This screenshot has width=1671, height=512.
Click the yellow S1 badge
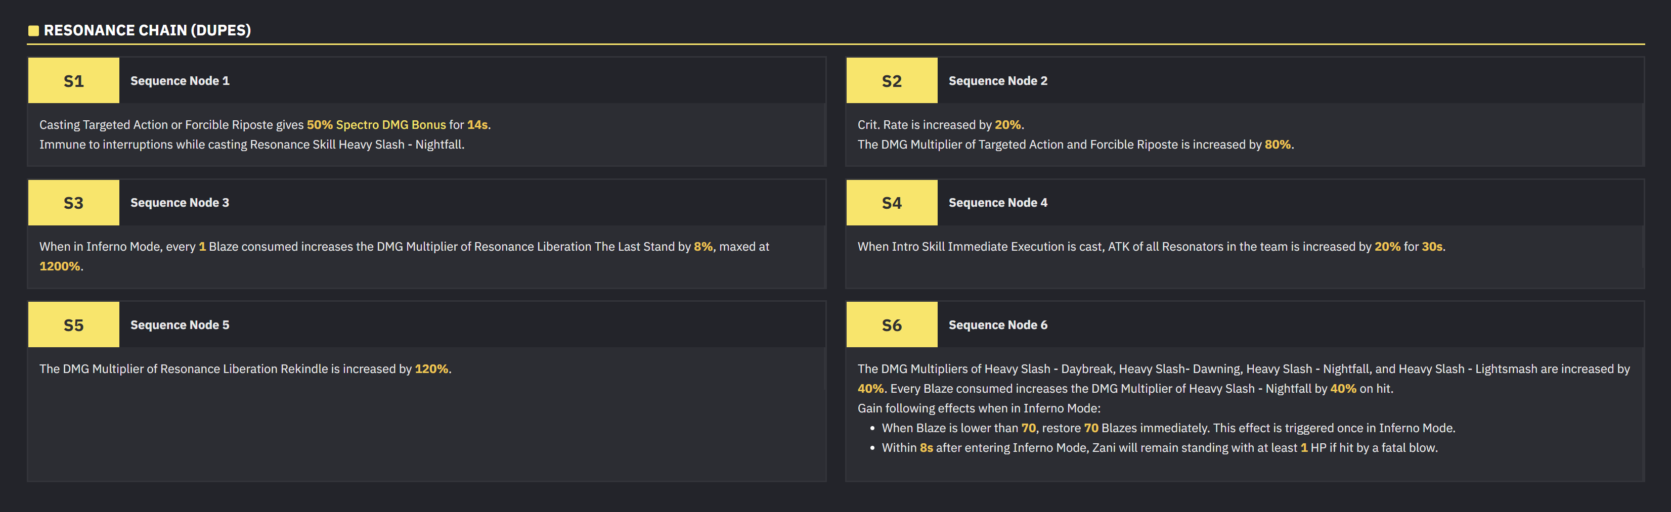coord(73,80)
